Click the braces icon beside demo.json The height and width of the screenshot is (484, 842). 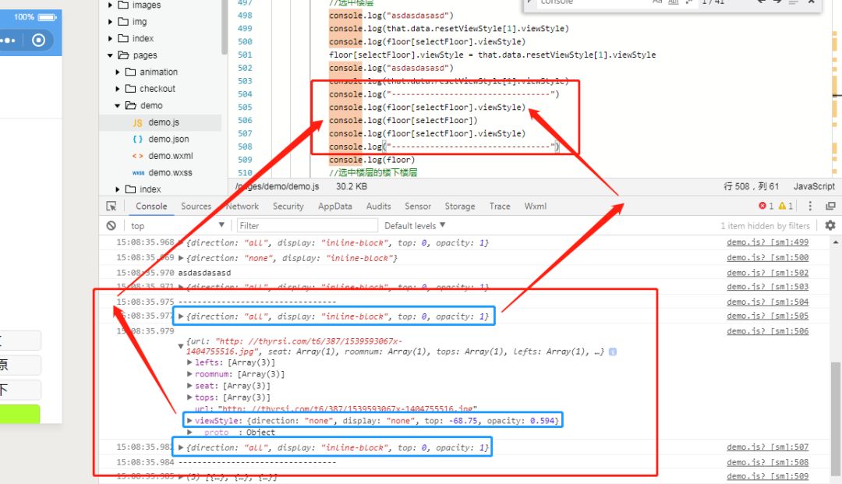click(x=137, y=139)
